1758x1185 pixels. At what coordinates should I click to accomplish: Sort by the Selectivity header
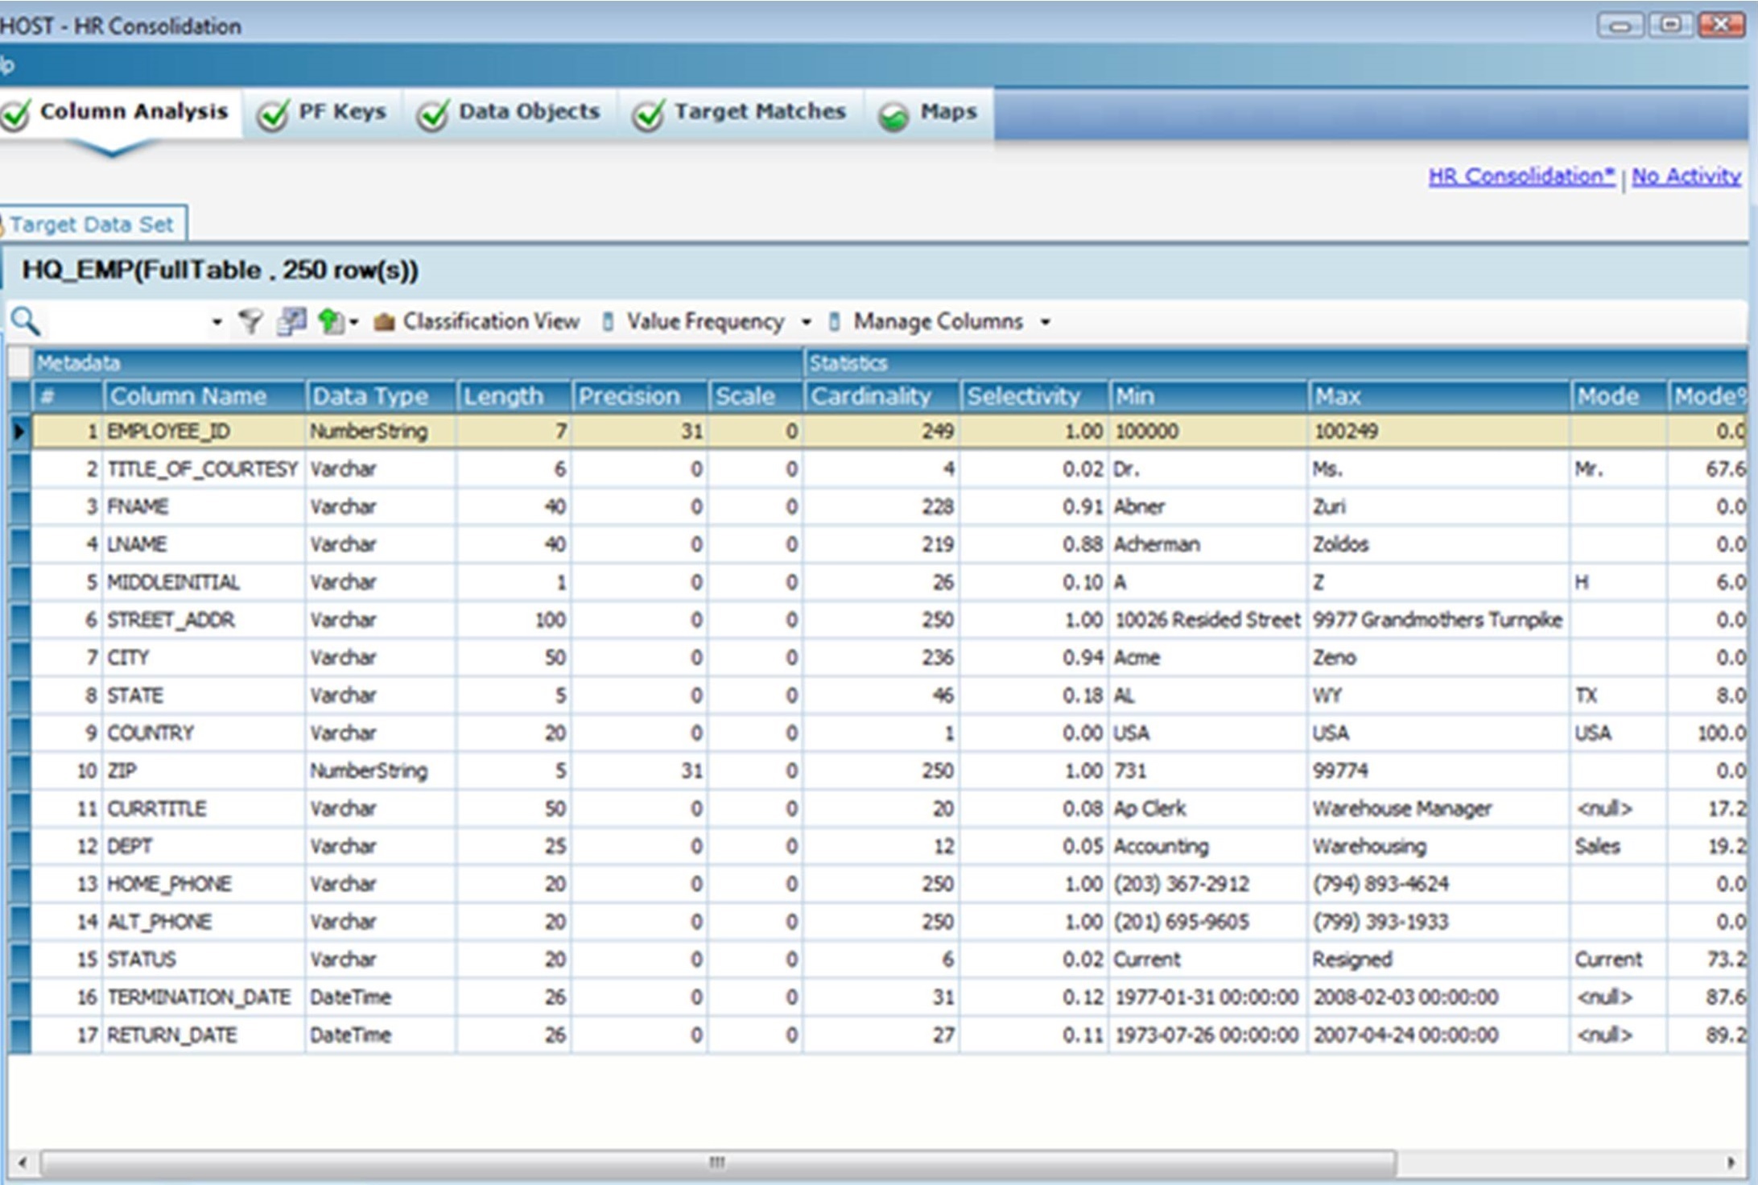point(1034,396)
